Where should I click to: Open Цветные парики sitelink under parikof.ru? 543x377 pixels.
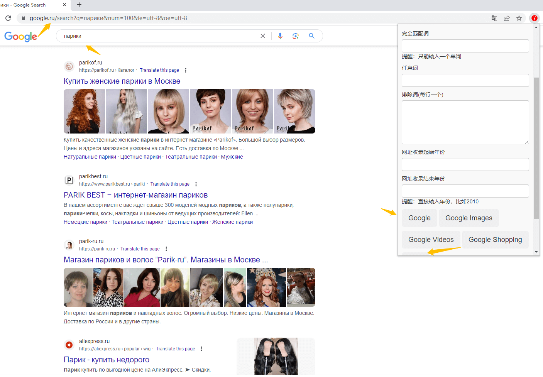140,157
